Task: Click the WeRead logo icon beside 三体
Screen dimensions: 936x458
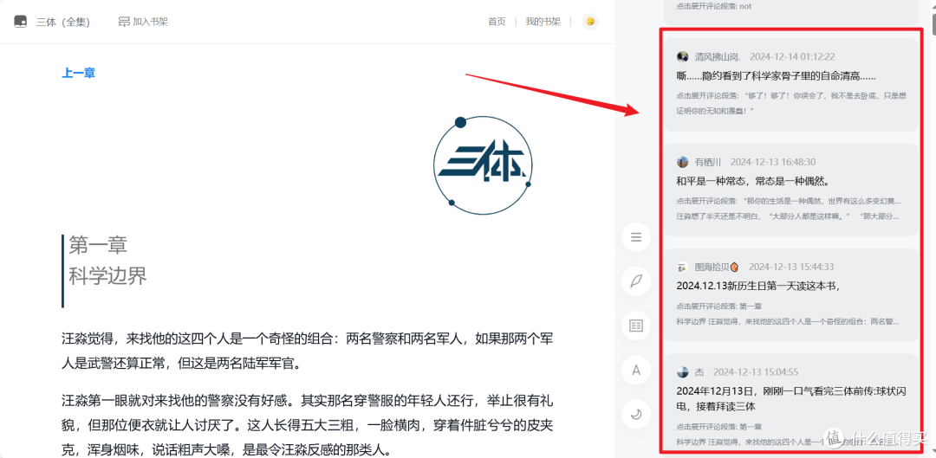Action: pos(20,22)
